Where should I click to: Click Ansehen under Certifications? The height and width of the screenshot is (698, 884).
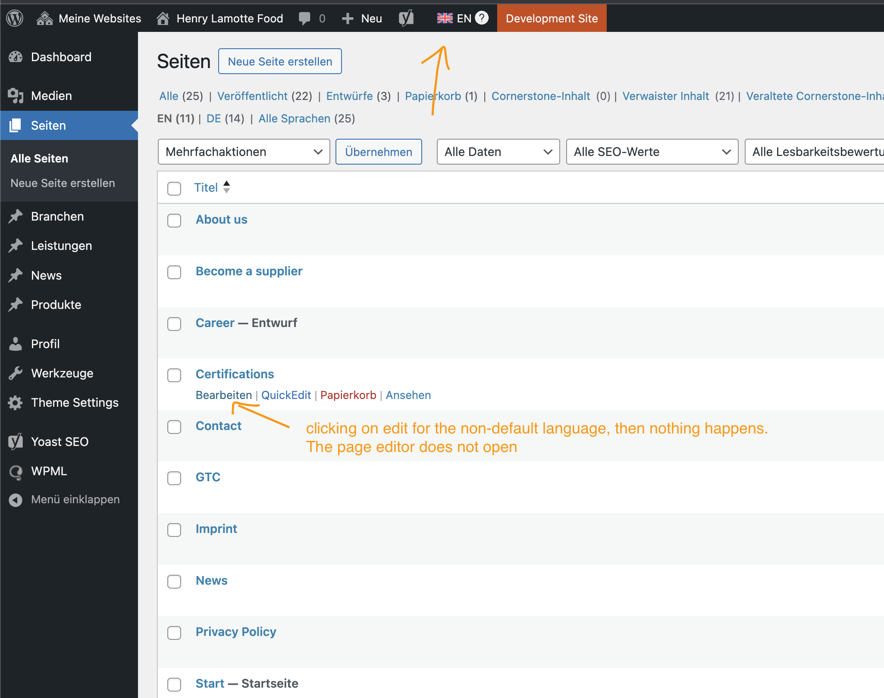pyautogui.click(x=408, y=395)
